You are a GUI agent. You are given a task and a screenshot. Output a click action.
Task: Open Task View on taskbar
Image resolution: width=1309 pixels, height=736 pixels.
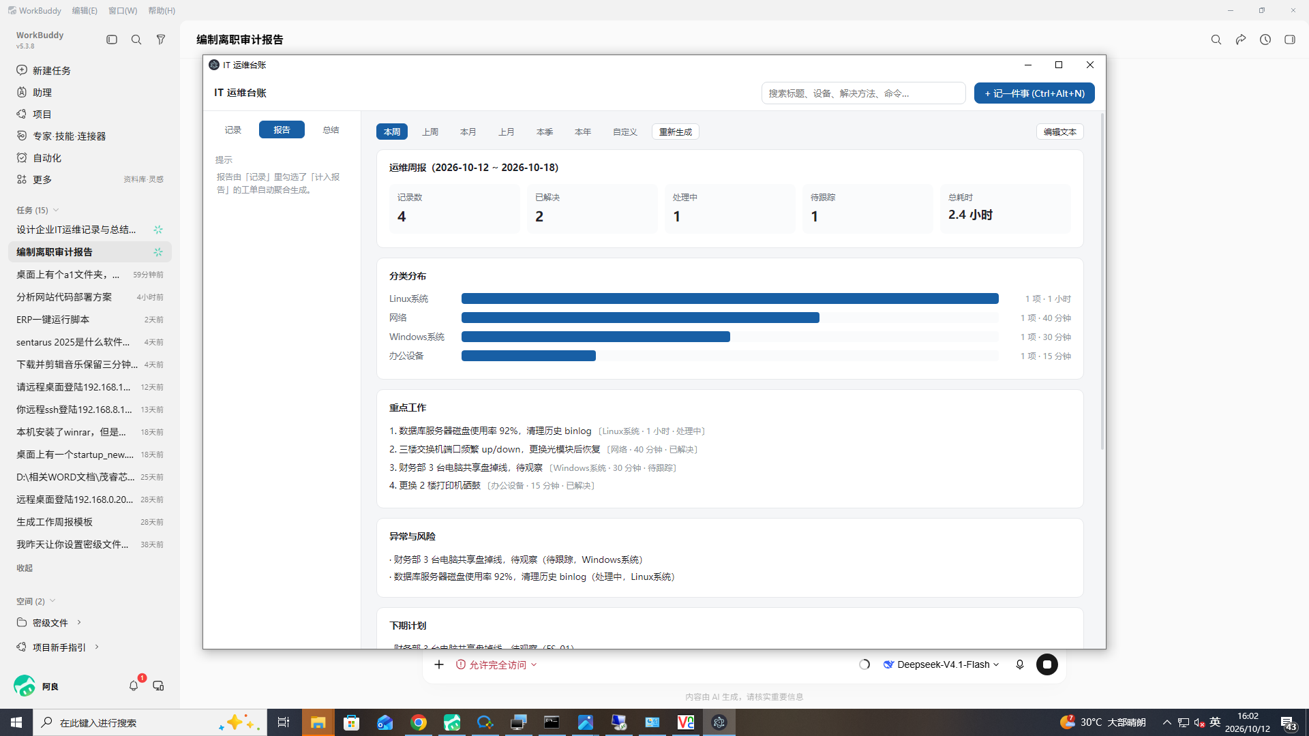(x=284, y=722)
